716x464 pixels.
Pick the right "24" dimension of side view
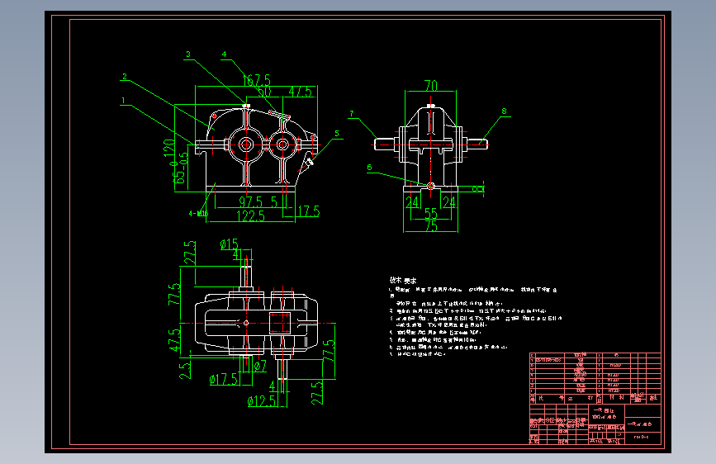(449, 201)
